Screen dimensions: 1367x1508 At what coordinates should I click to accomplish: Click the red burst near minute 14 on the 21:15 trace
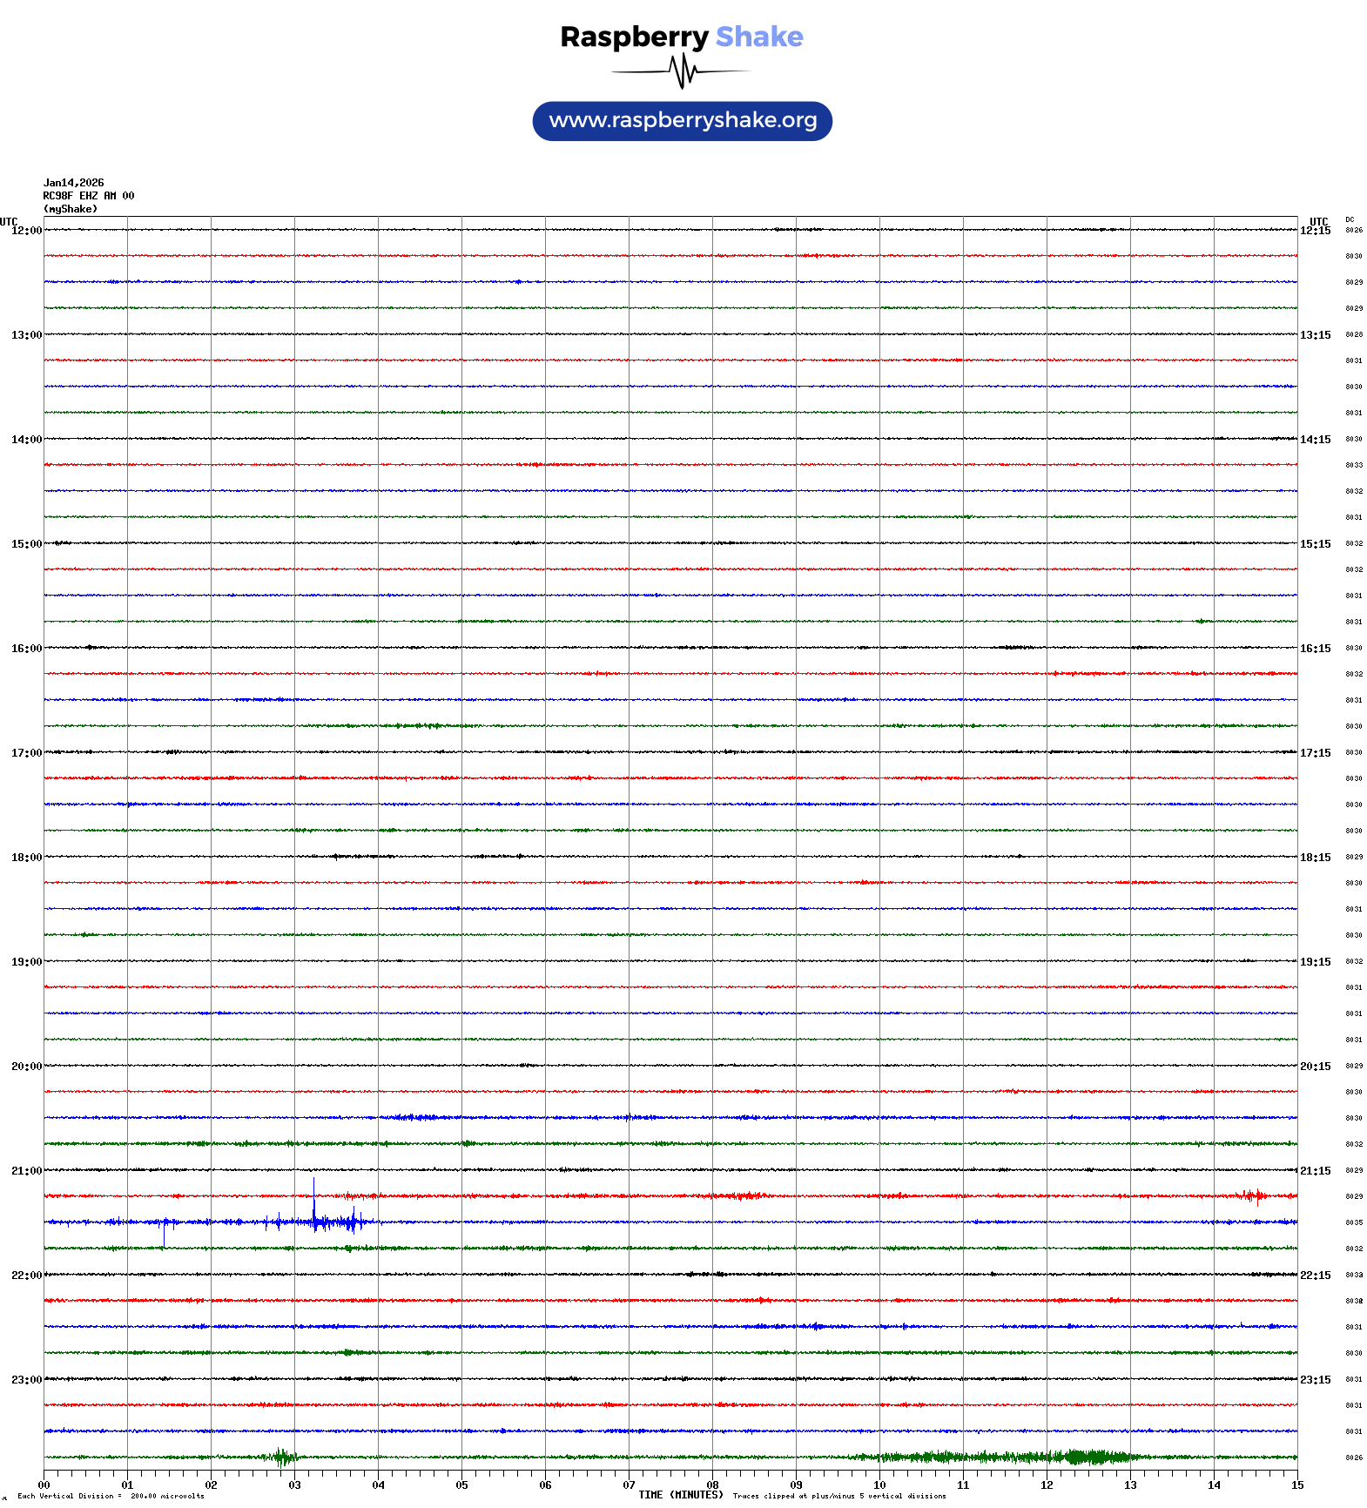(1255, 1196)
